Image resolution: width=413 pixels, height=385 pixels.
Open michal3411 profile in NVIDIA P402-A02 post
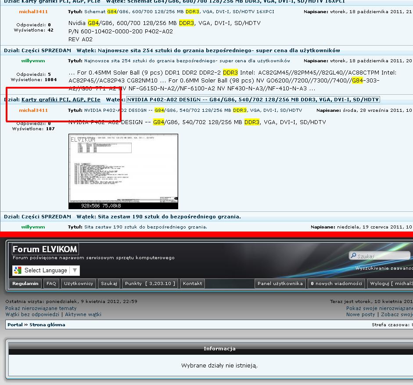tap(33, 110)
